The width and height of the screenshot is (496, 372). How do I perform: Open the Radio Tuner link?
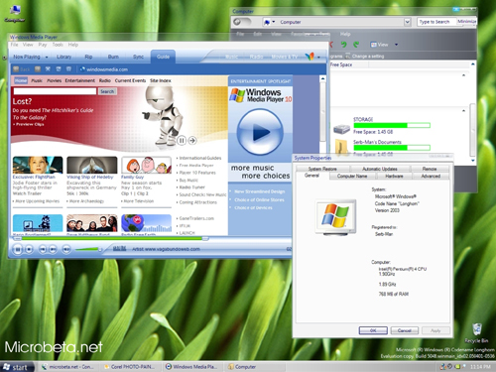[x=191, y=187]
